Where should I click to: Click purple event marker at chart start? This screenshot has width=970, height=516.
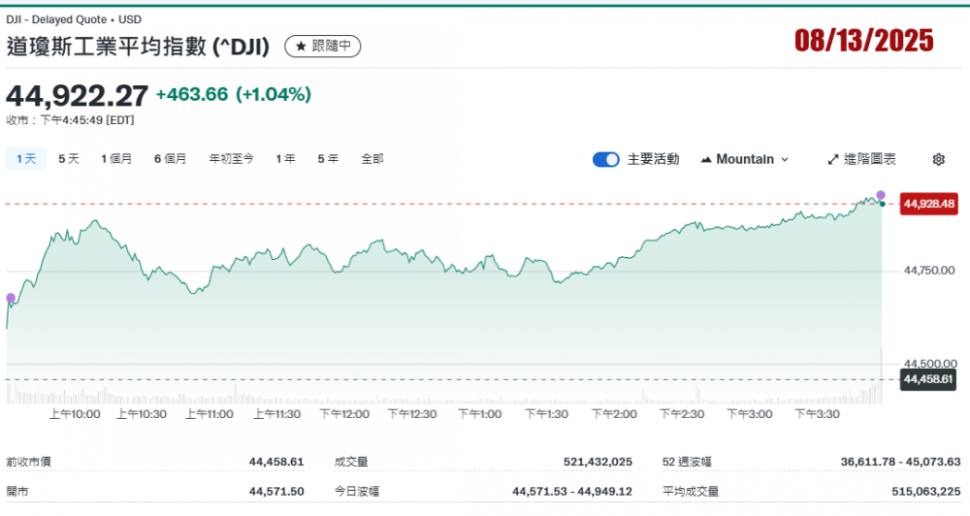pos(11,298)
